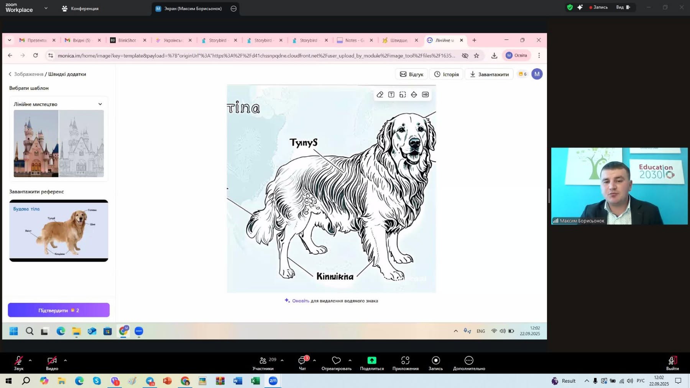Select the eraser tool on the image

380,95
